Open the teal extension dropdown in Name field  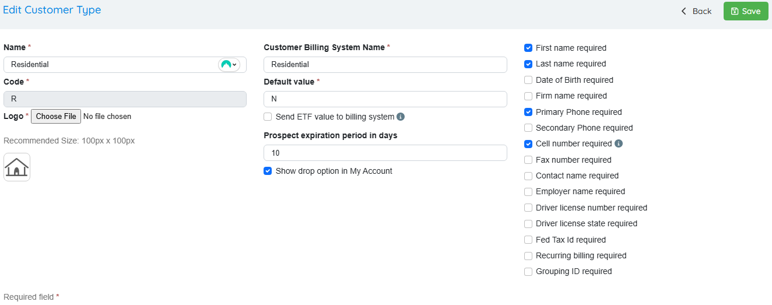click(x=229, y=65)
